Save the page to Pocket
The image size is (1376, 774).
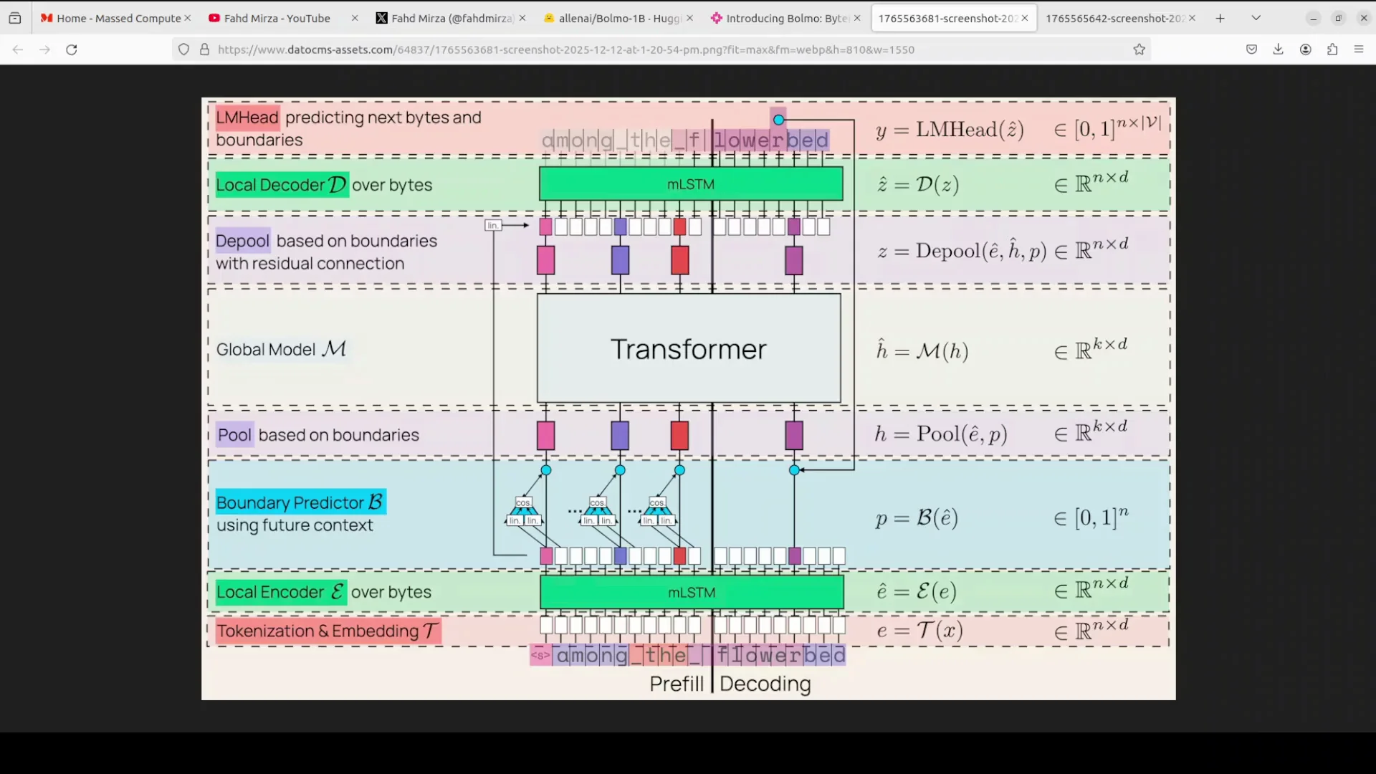[1251, 49]
